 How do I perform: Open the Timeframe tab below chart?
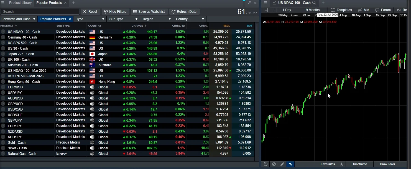(359, 164)
